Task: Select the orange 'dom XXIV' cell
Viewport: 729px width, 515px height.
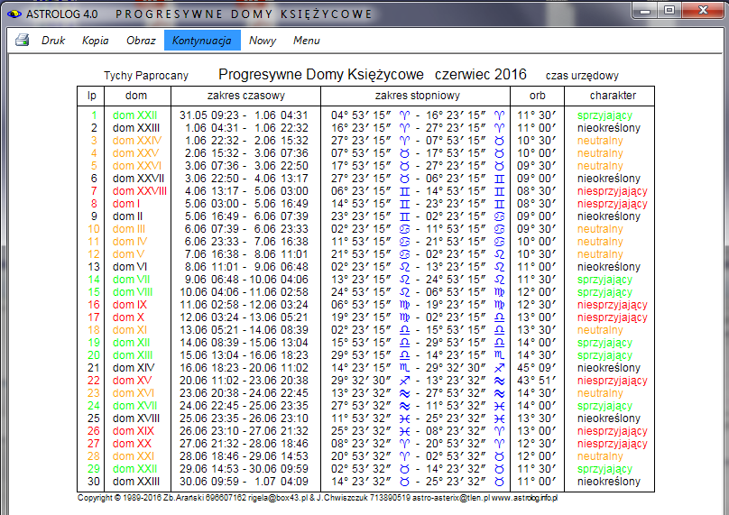Action: [x=137, y=141]
